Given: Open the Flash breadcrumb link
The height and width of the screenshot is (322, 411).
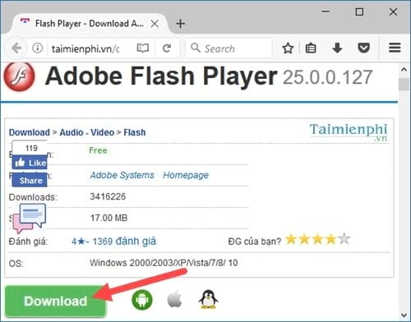Looking at the screenshot, I should pos(135,132).
